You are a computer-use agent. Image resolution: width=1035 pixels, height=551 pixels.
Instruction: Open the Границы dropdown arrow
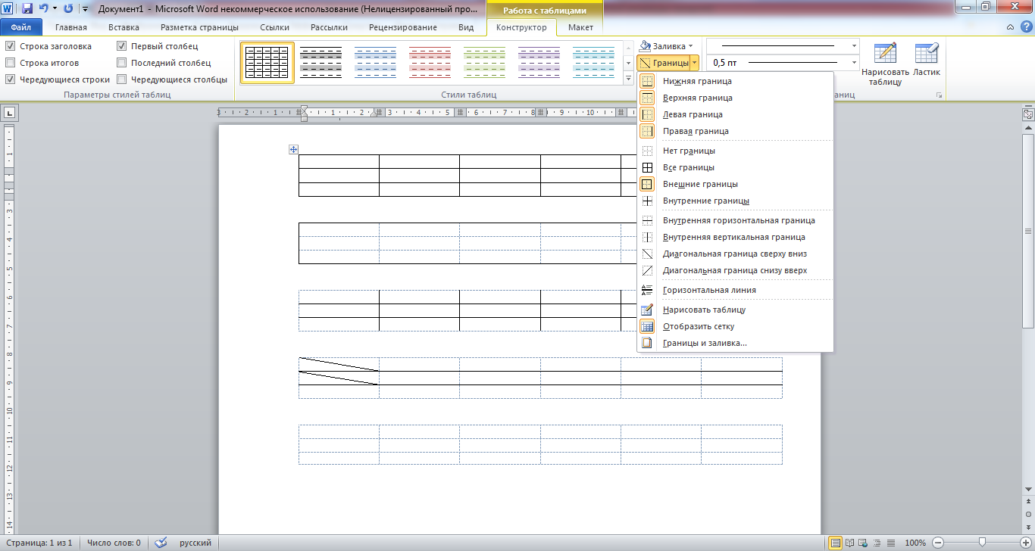[694, 63]
